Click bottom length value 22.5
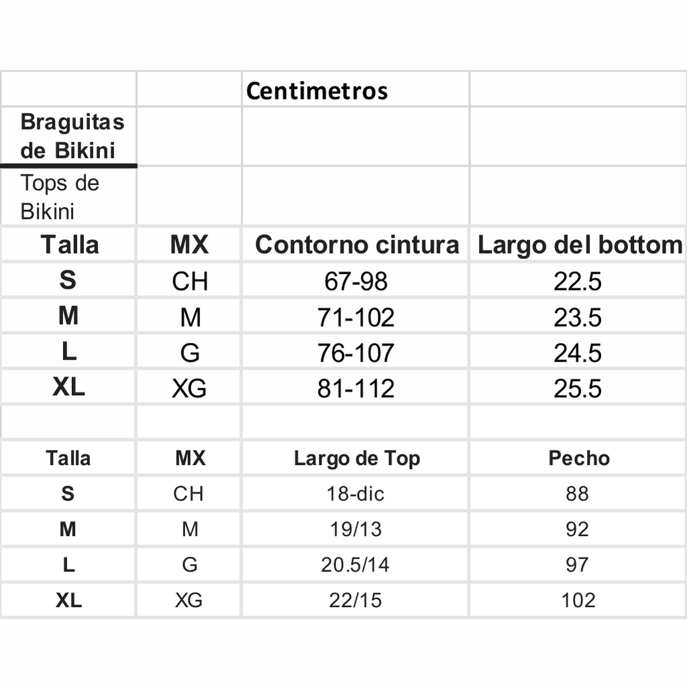Viewport: 687px width, 687px height. pyautogui.click(x=578, y=280)
